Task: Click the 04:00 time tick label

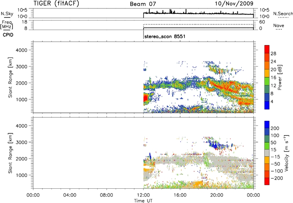Action: [x=70, y=195]
